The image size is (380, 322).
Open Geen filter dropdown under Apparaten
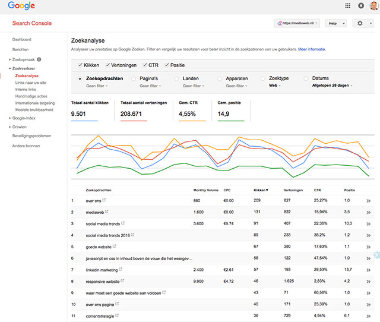pos(236,86)
